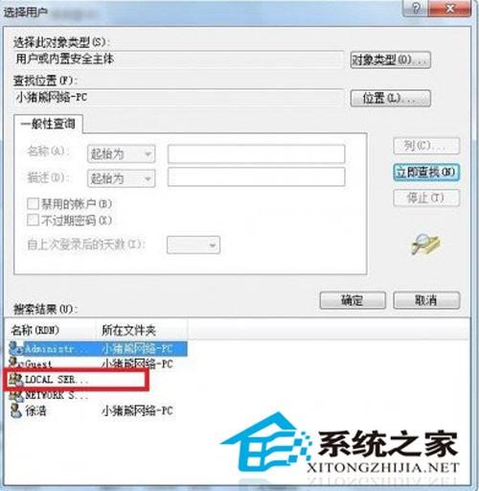Open the 描述 起始为 dropdown
Image resolution: width=479 pixels, height=491 pixels.
click(122, 178)
